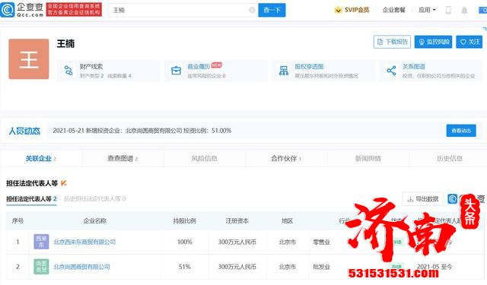Viewport: 487px width, 285px height.
Task: Click the 地区 column header
Action: (x=288, y=221)
